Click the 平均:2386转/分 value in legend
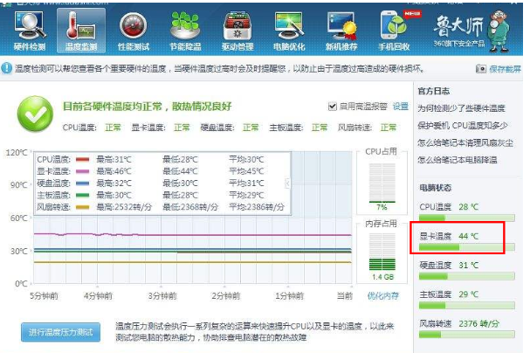Screen dimensions: 530x353 coord(257,207)
